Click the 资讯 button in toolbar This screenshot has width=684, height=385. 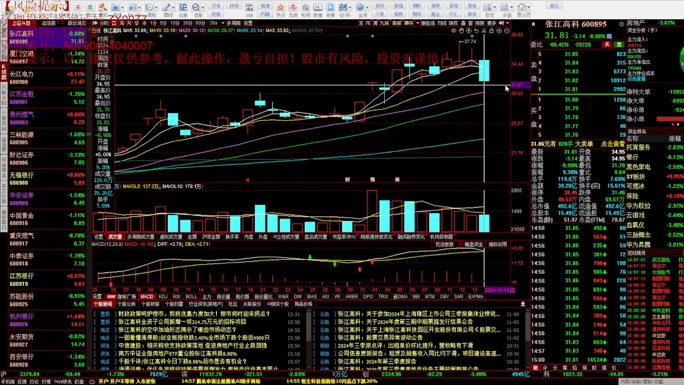(216, 6)
